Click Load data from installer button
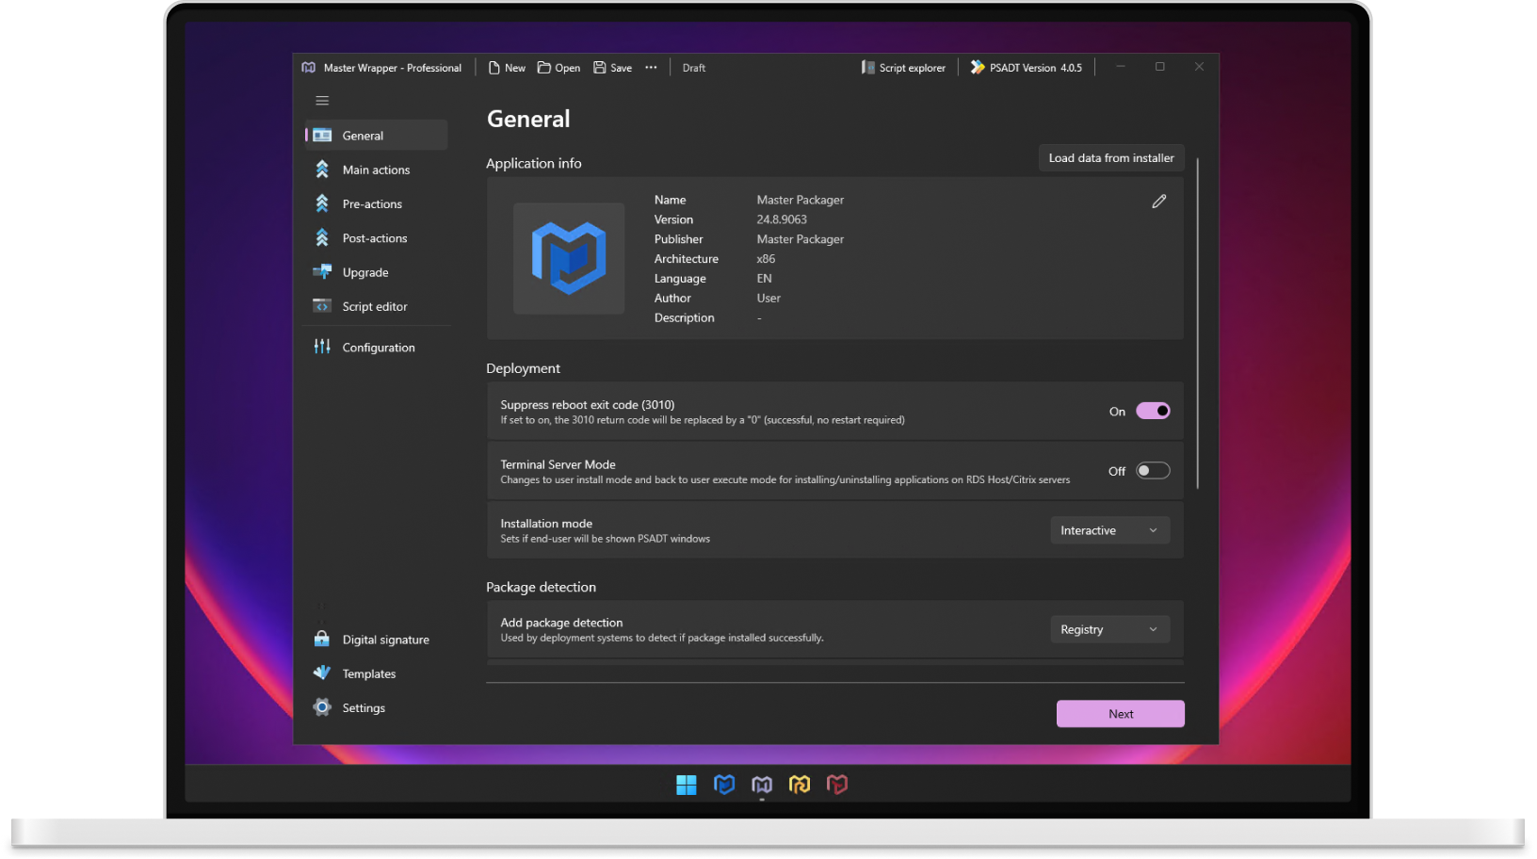 point(1110,158)
